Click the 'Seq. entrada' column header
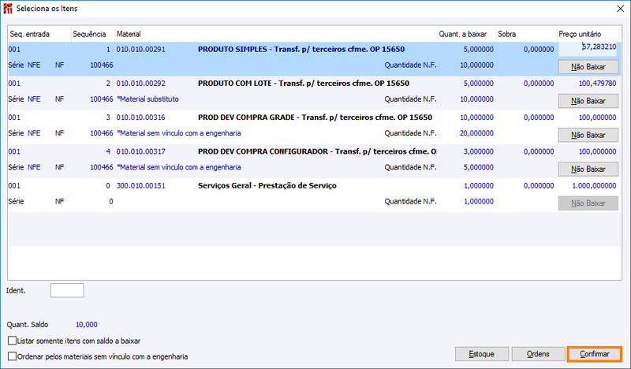This screenshot has width=631, height=369. tap(39, 34)
